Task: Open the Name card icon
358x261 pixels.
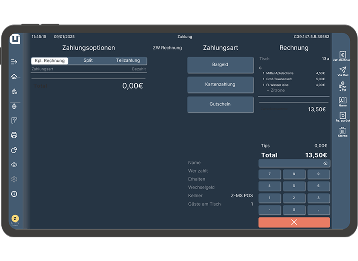Action: [343, 101]
